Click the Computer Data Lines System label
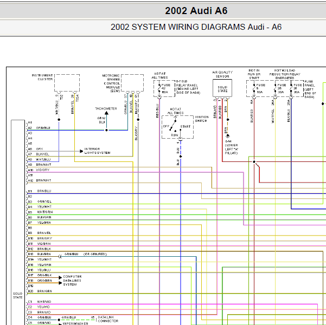This screenshot has width=326, height=325. pyautogui.click(x=72, y=281)
